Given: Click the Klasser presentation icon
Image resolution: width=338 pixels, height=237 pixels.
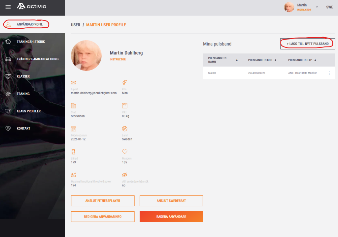Looking at the screenshot, I should 8,76.
